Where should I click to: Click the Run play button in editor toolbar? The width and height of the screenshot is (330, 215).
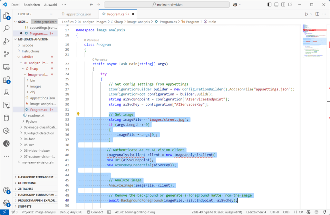[x=307, y=14]
